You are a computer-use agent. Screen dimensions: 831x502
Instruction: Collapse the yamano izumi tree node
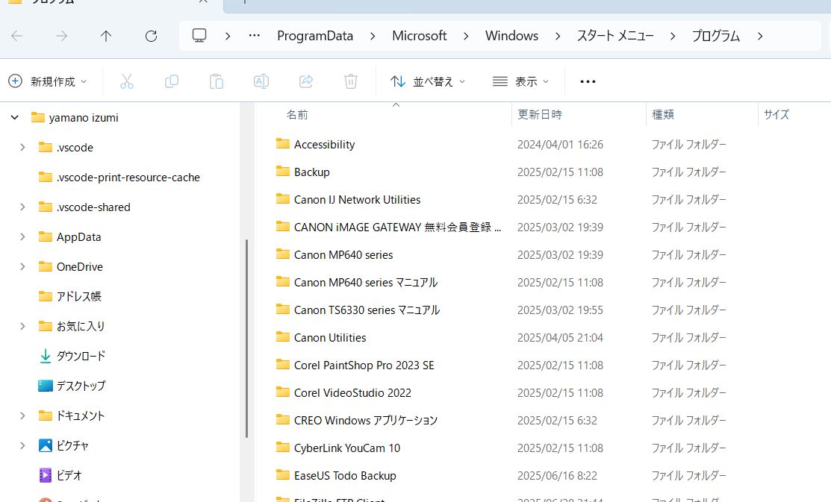tap(15, 118)
